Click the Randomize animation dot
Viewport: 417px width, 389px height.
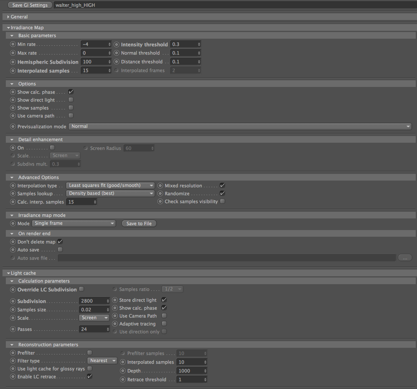click(x=160, y=193)
